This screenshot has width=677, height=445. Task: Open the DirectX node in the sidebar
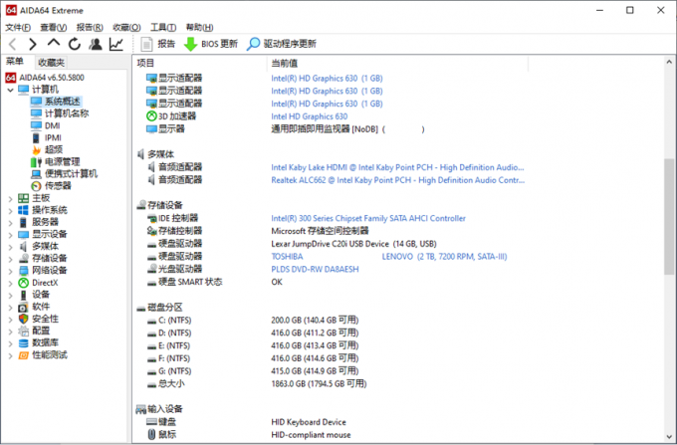coord(45,282)
